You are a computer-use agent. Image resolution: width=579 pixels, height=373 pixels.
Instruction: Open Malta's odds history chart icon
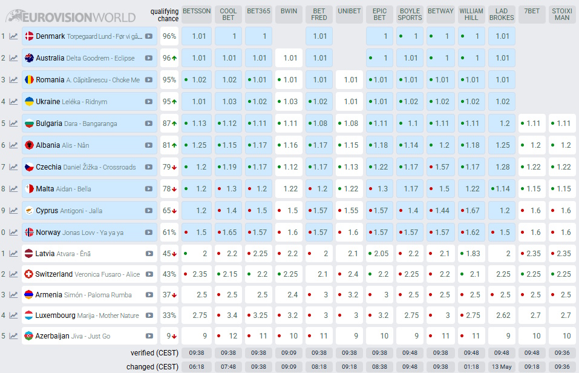pos(13,189)
